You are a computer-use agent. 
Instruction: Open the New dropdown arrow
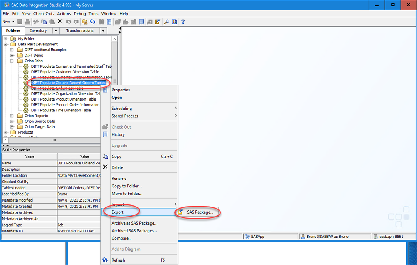coord(13,22)
